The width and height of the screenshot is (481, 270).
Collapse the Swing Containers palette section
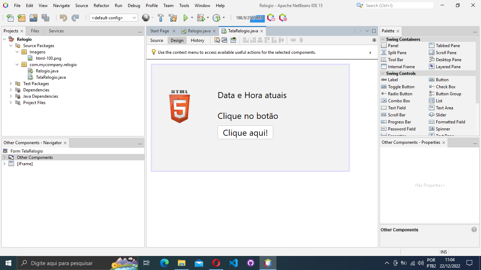pyautogui.click(x=383, y=39)
